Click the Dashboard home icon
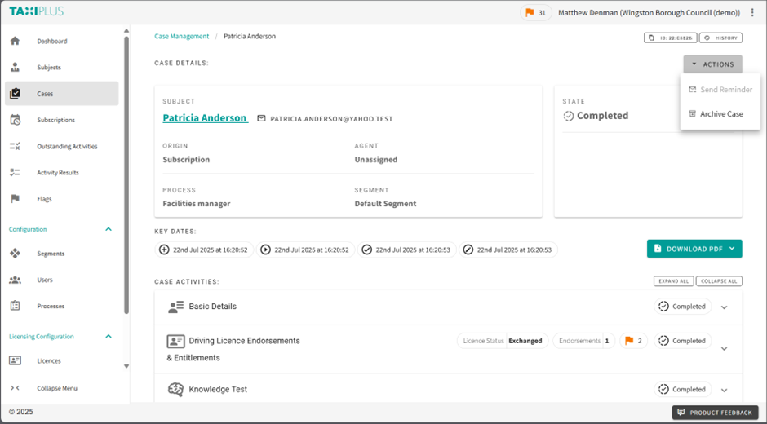 point(16,41)
